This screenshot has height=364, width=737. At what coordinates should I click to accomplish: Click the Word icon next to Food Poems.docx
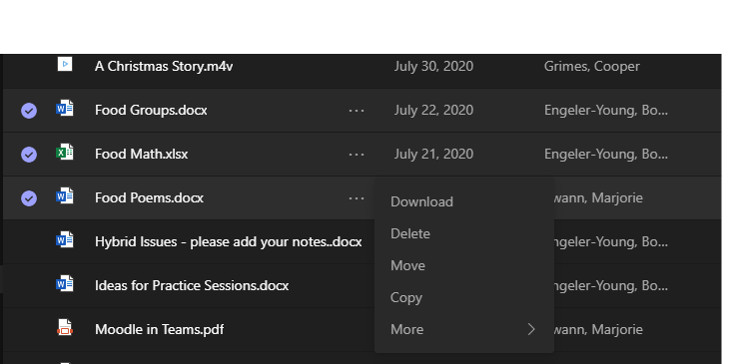point(64,196)
